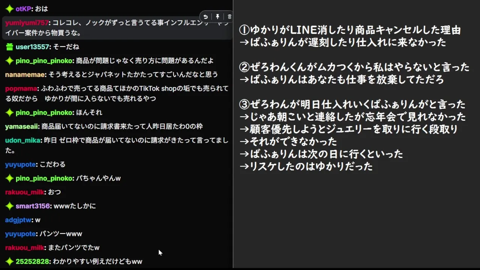Click the username adgjptw

(x=18, y=220)
